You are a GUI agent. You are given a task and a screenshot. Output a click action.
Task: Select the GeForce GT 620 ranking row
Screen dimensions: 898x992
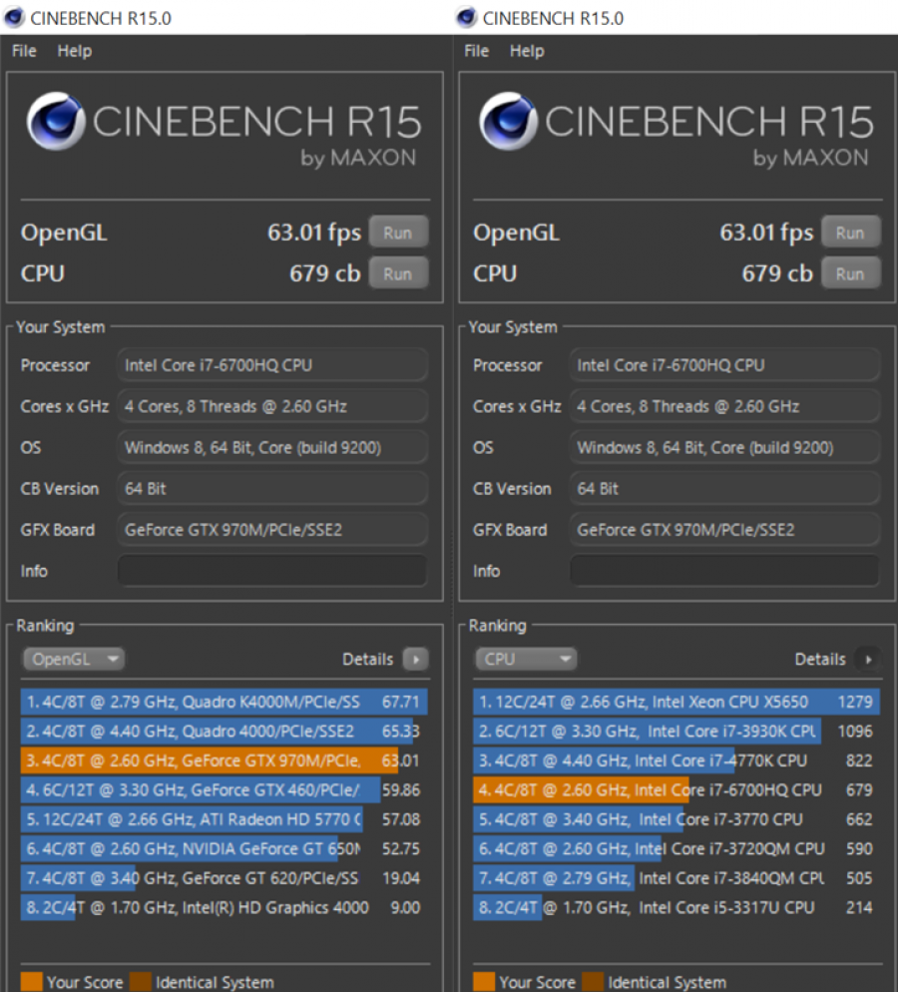(x=224, y=878)
